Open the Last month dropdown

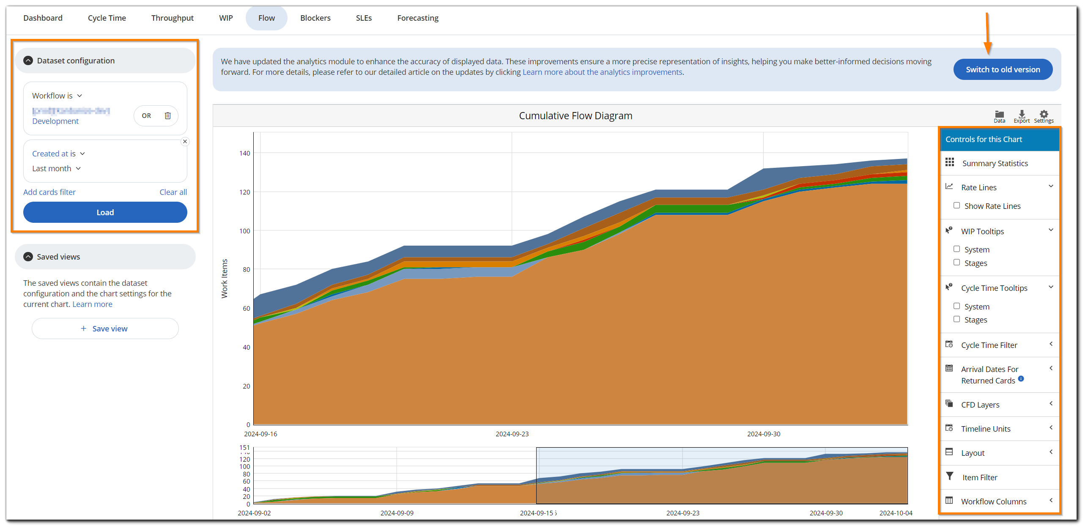pyautogui.click(x=56, y=168)
